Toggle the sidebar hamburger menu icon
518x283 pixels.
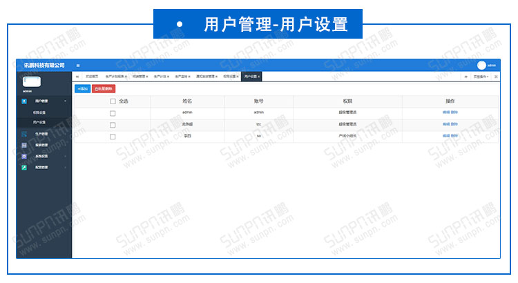point(78,66)
